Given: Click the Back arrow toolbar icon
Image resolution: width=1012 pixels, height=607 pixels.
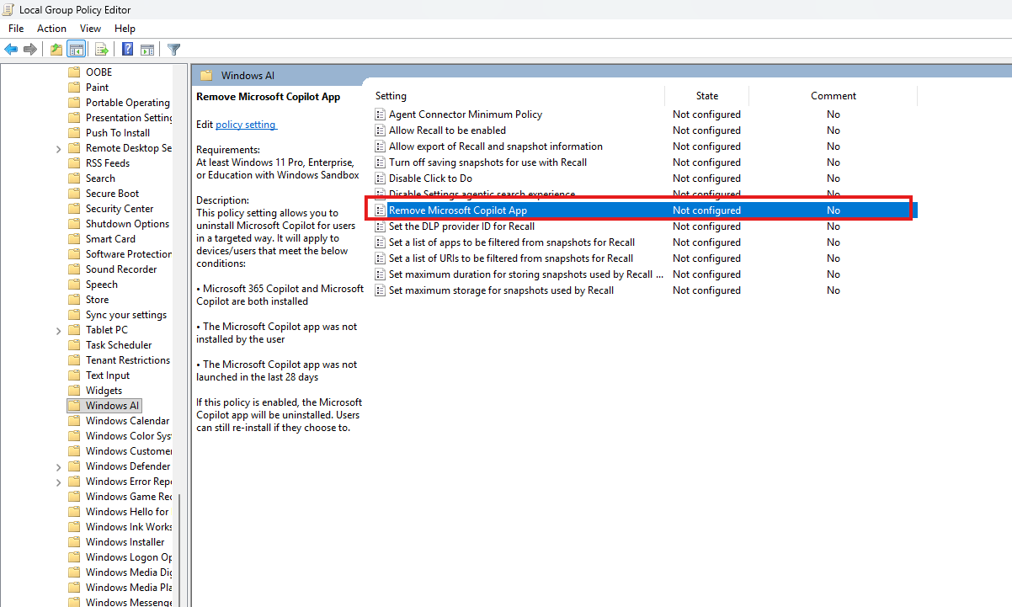Looking at the screenshot, I should [11, 50].
